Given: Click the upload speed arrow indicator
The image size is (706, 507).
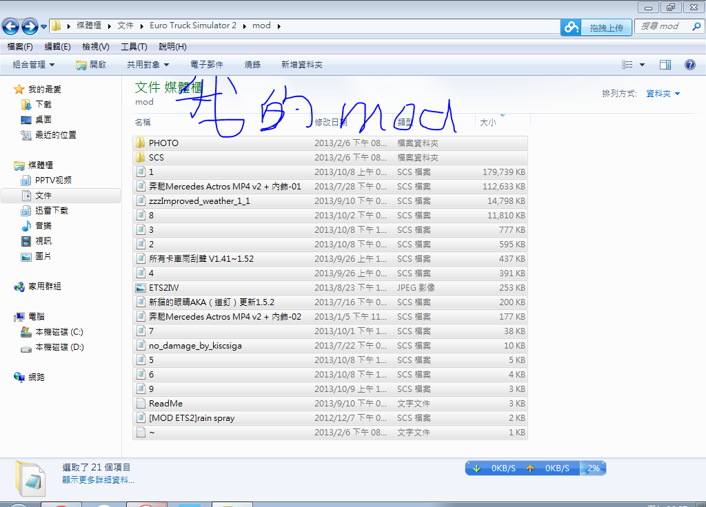Looking at the screenshot, I should click(x=530, y=468).
